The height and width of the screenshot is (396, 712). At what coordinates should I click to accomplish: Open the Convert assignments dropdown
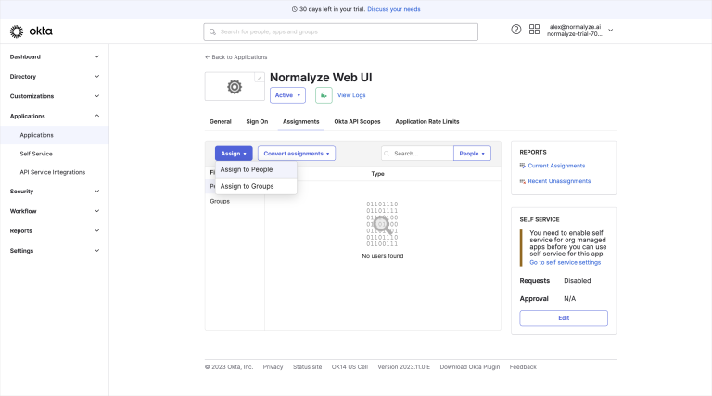click(x=297, y=154)
